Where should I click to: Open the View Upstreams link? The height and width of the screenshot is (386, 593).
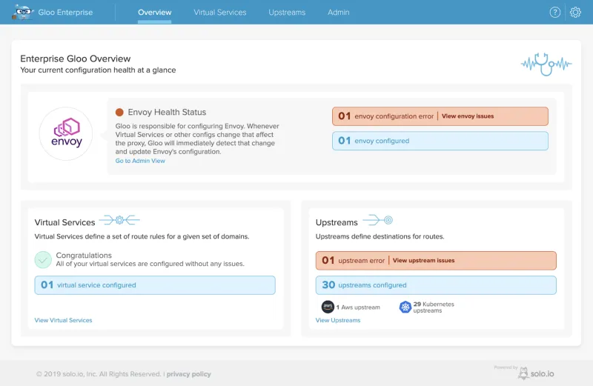point(338,320)
